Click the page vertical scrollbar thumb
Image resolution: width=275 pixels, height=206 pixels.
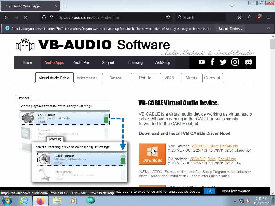pyautogui.click(x=273, y=44)
